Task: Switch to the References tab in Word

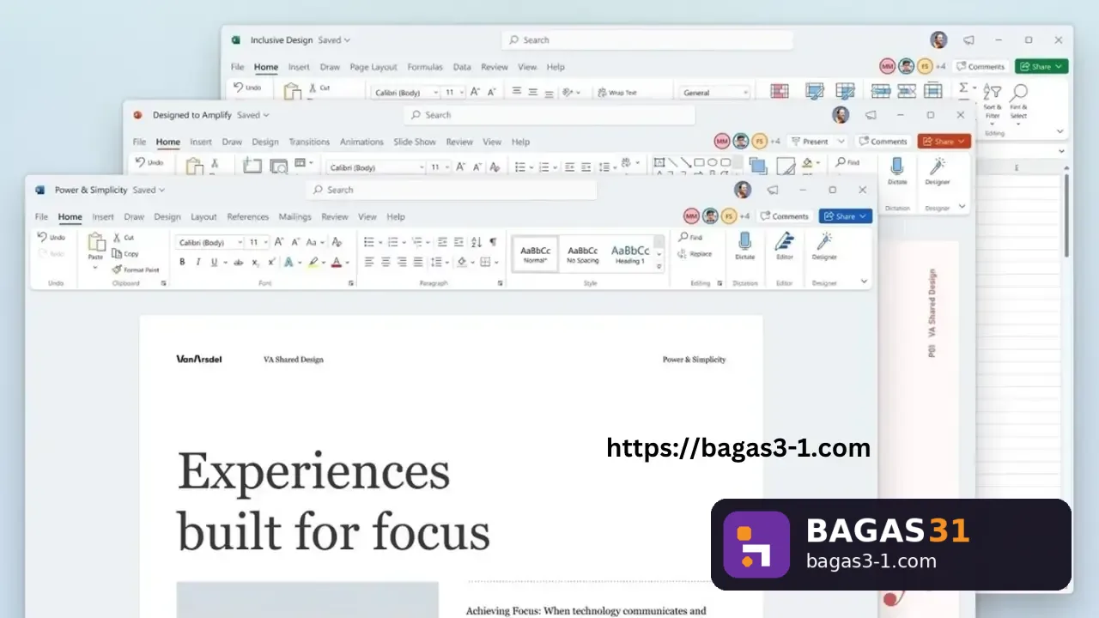Action: [248, 217]
